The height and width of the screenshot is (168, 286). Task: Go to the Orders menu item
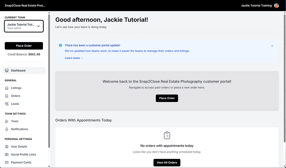pyautogui.click(x=16, y=96)
